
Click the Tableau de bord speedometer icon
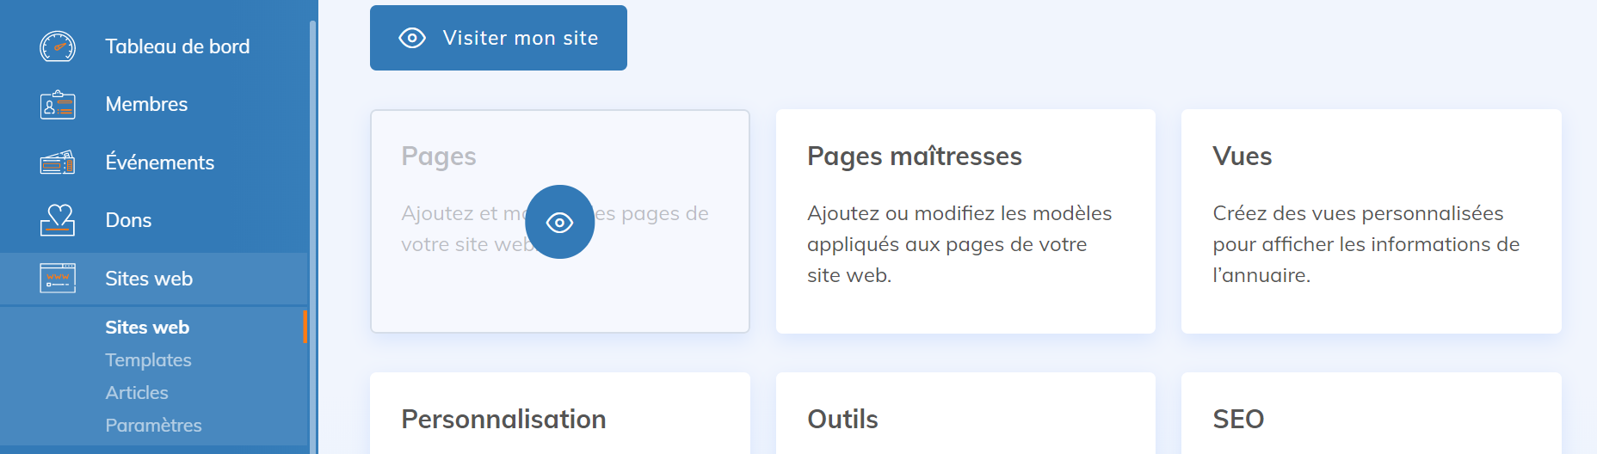click(58, 46)
